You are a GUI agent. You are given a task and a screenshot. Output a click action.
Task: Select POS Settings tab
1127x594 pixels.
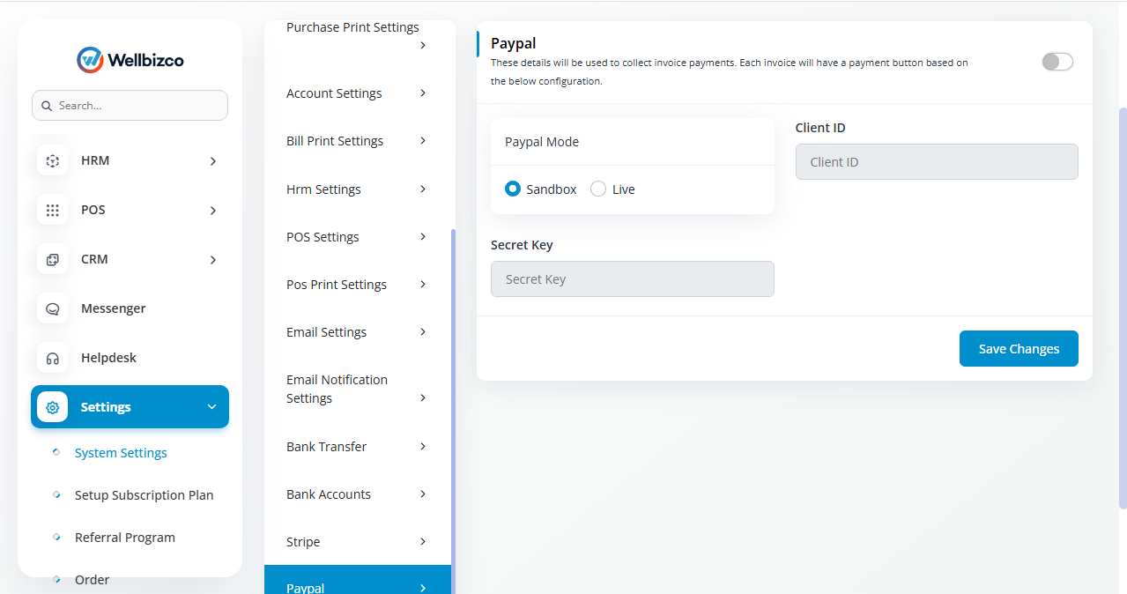point(358,237)
